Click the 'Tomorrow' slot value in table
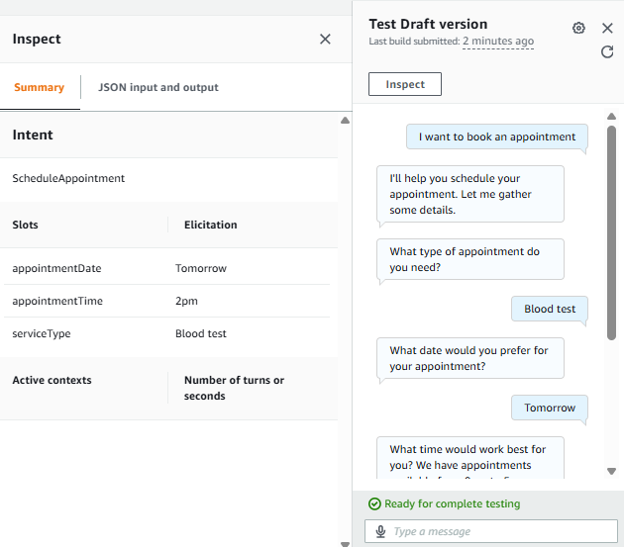 pos(201,268)
